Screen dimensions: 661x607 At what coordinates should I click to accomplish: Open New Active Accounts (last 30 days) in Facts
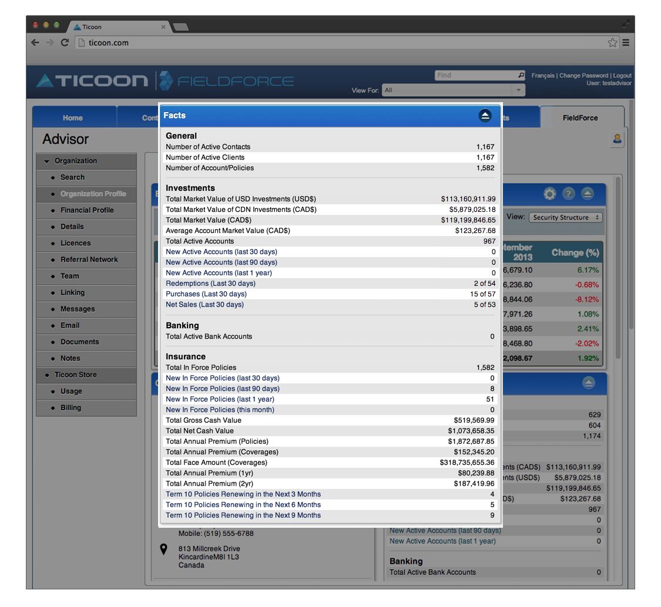(x=222, y=252)
